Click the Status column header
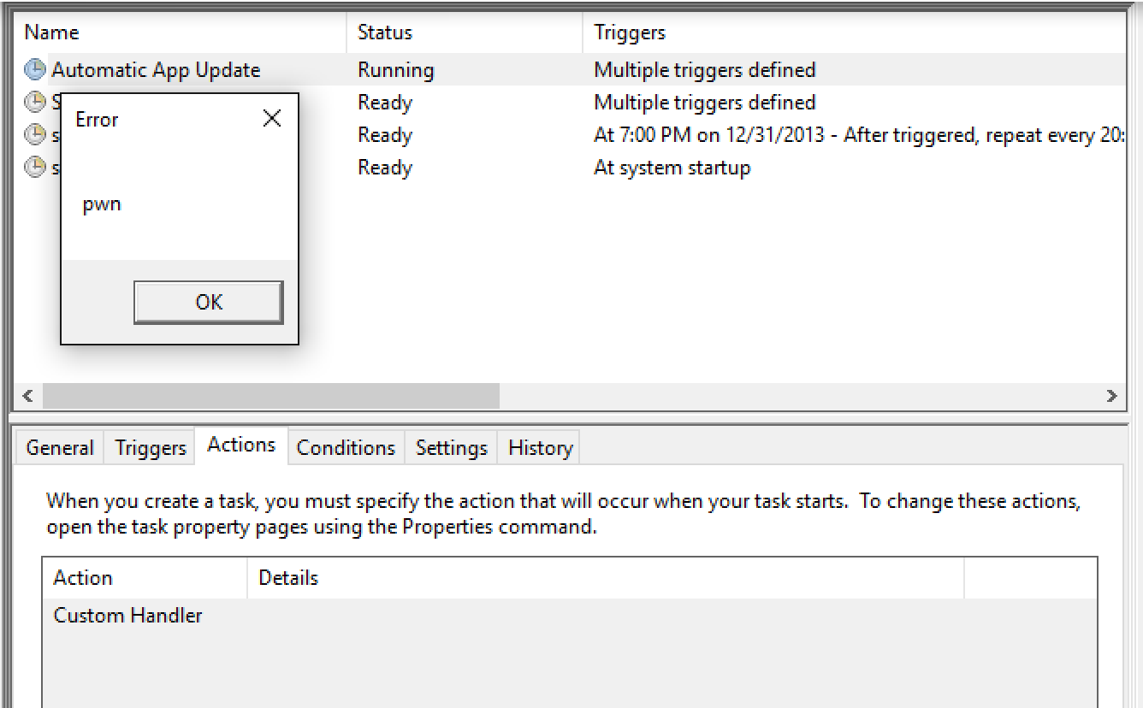 [384, 32]
